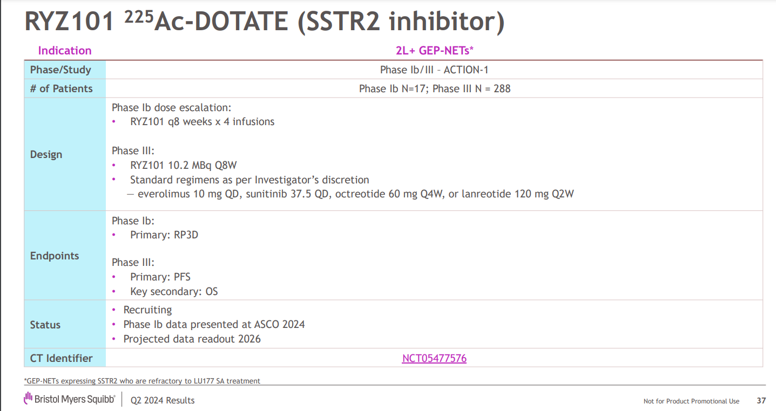Select the Projected data readout 2026 line
This screenshot has width=776, height=411.
(192, 339)
